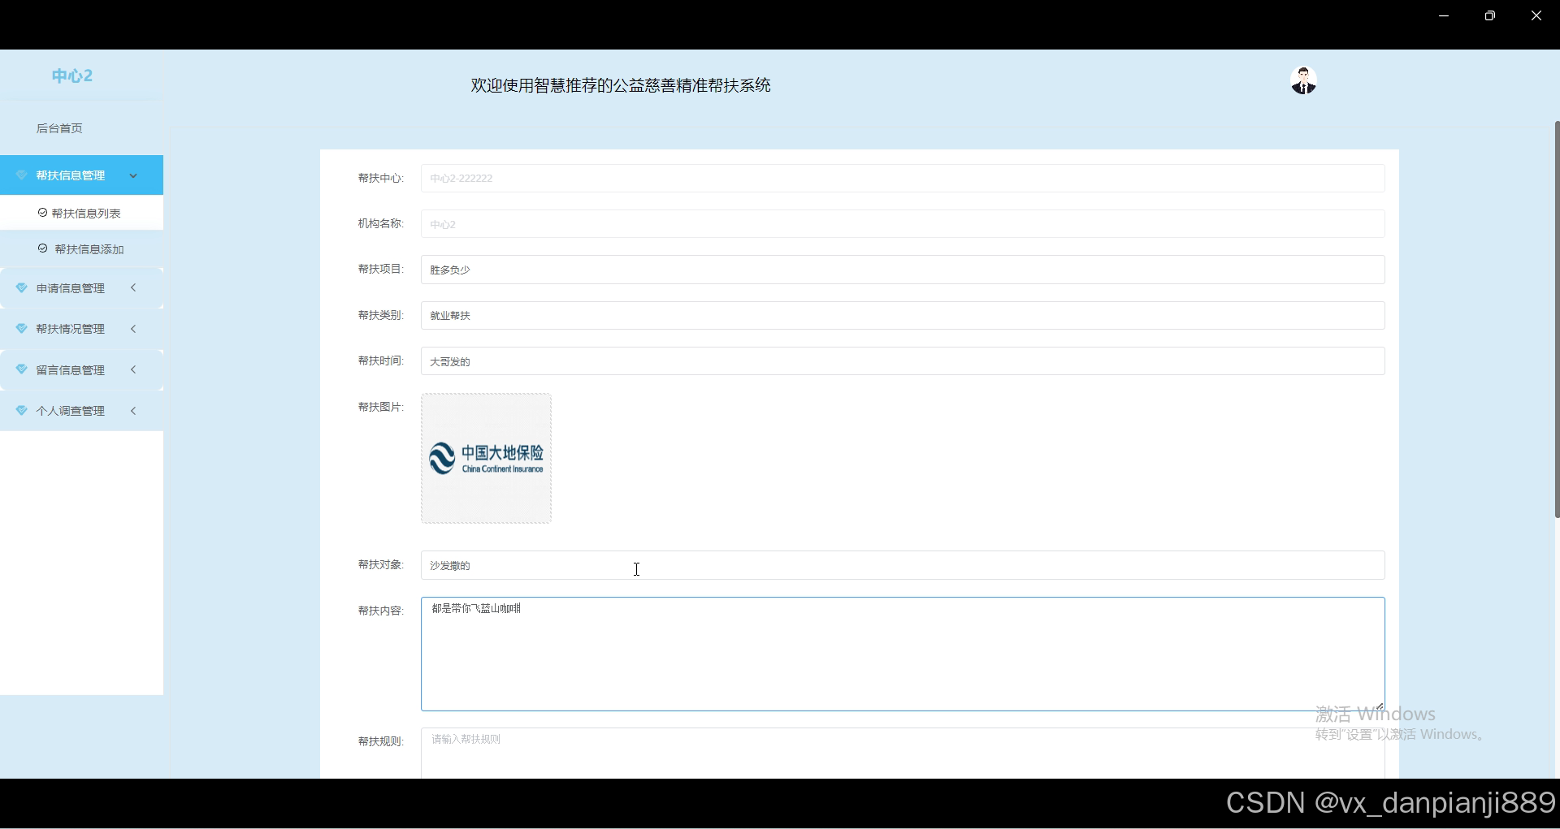This screenshot has width=1560, height=829.
Task: Restore down the application window
Action: [x=1489, y=15]
